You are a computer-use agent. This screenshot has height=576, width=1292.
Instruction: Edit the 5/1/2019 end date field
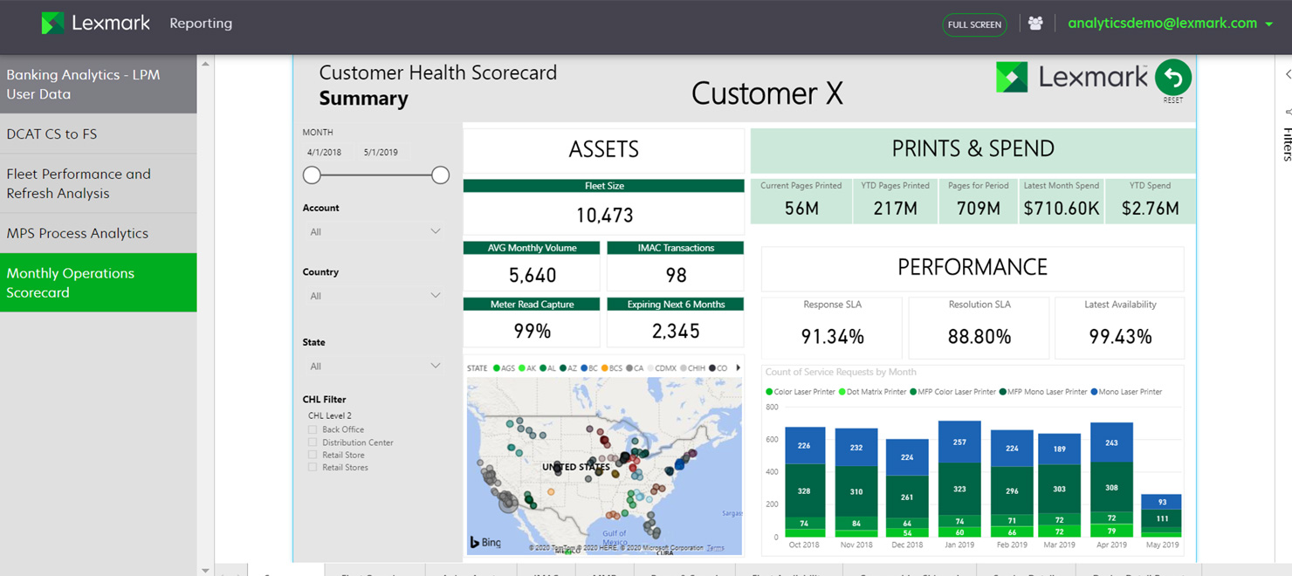point(381,153)
